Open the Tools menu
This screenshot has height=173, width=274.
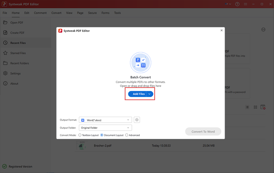coord(118,13)
